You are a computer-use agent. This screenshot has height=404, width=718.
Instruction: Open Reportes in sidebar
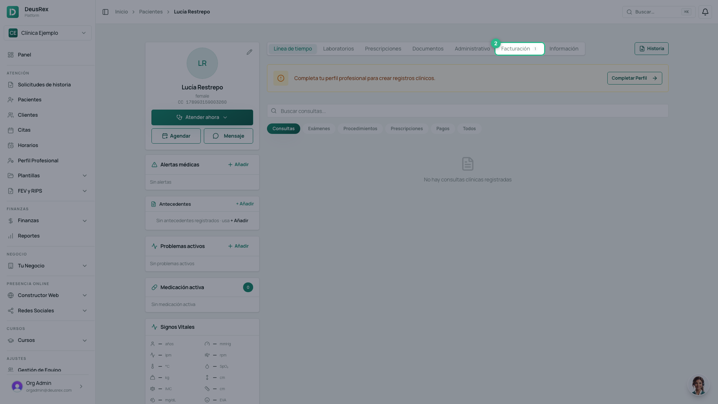point(47,236)
